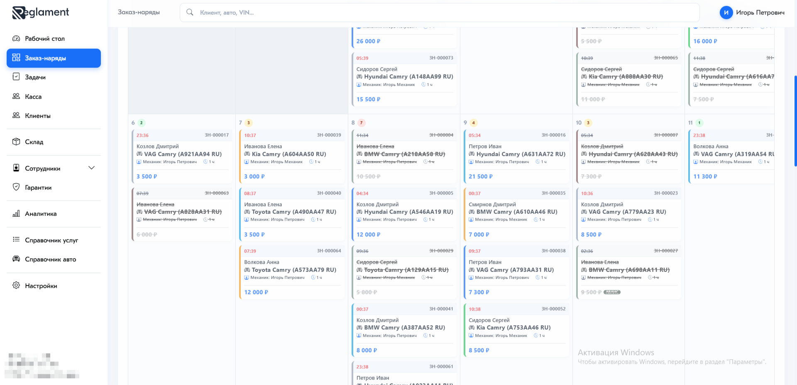Open order ЗН-000005 card

[404, 214]
